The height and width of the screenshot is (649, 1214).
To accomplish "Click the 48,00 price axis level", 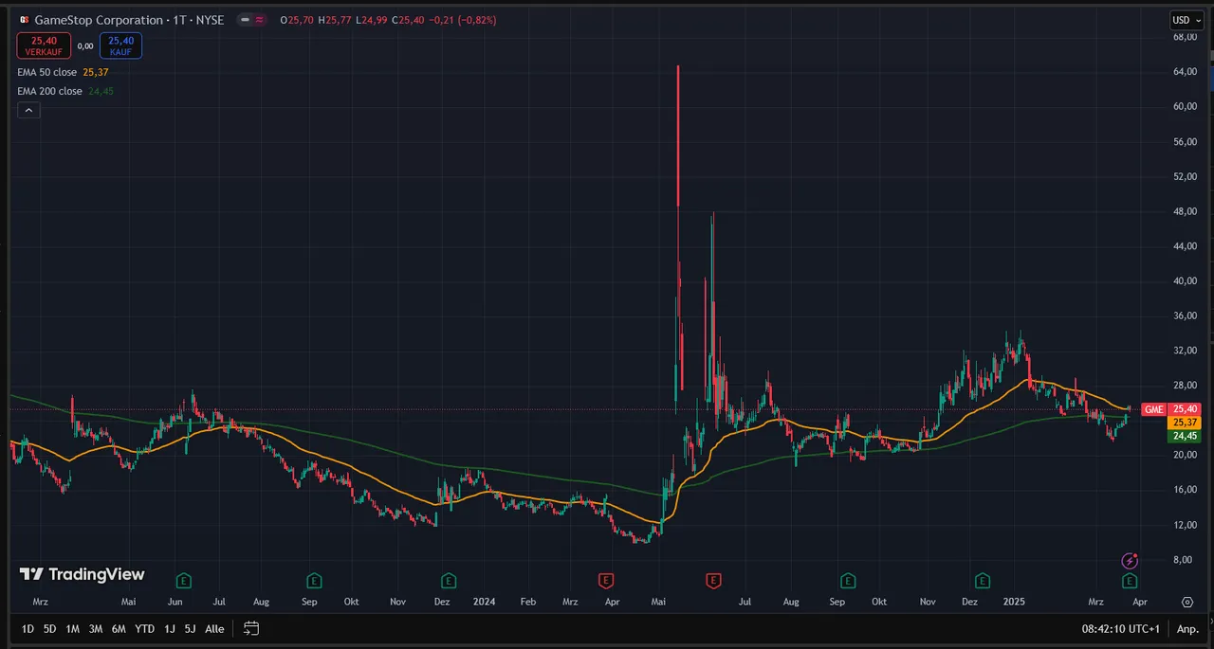I will [1185, 211].
